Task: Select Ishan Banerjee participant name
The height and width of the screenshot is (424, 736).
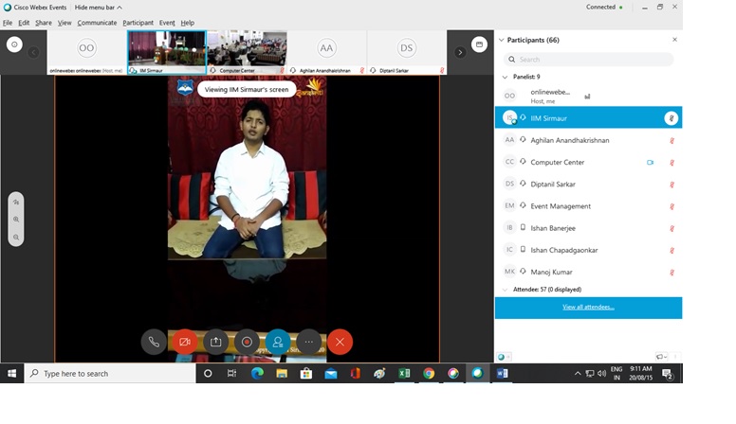Action: (553, 228)
